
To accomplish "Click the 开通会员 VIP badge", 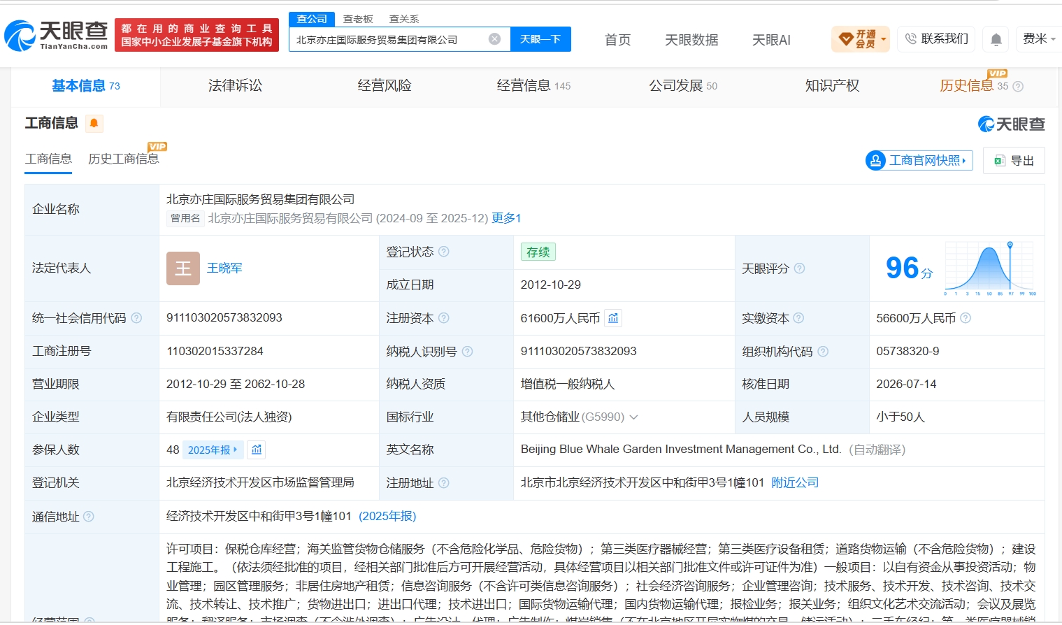I will (861, 39).
